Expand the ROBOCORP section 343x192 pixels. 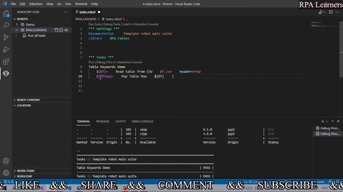coord(14,177)
